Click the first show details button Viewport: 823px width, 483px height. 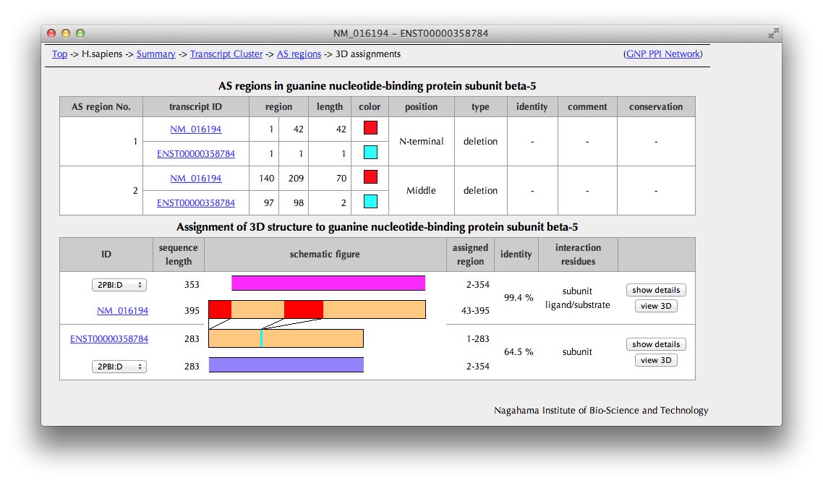click(656, 290)
